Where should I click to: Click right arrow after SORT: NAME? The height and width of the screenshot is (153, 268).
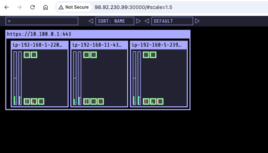tap(138, 21)
